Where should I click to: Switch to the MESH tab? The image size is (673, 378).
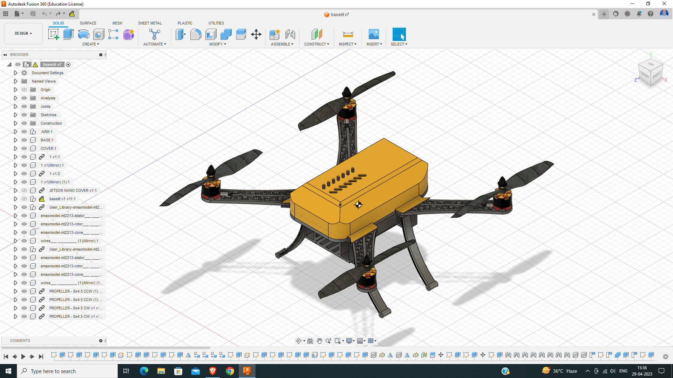pyautogui.click(x=117, y=23)
